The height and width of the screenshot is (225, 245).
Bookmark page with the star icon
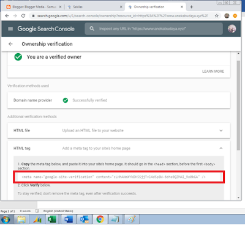click(x=217, y=16)
